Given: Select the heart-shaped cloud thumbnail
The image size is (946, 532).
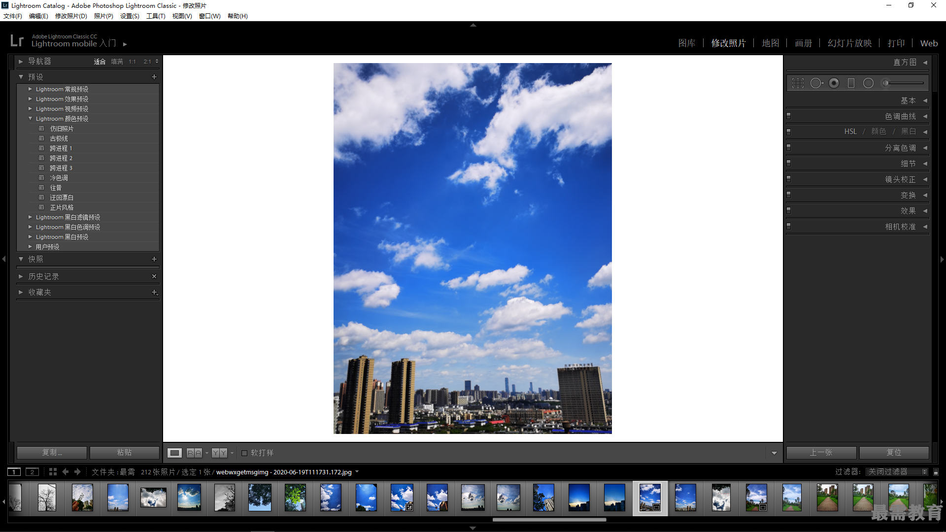Looking at the screenshot, I should pos(153,498).
